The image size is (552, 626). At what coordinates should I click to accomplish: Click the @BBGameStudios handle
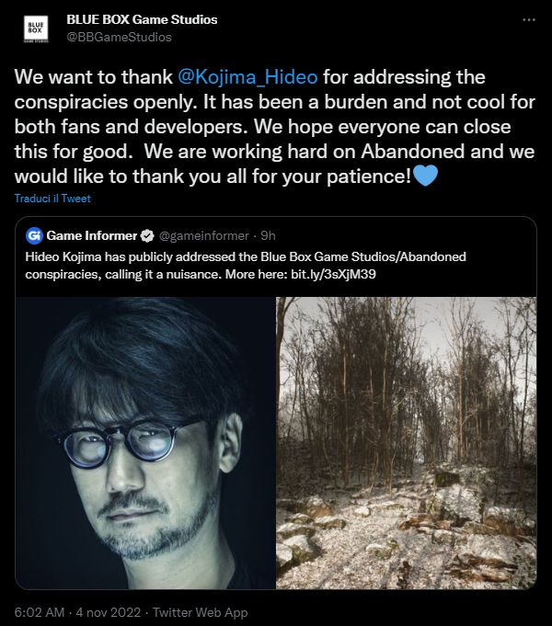coord(119,37)
